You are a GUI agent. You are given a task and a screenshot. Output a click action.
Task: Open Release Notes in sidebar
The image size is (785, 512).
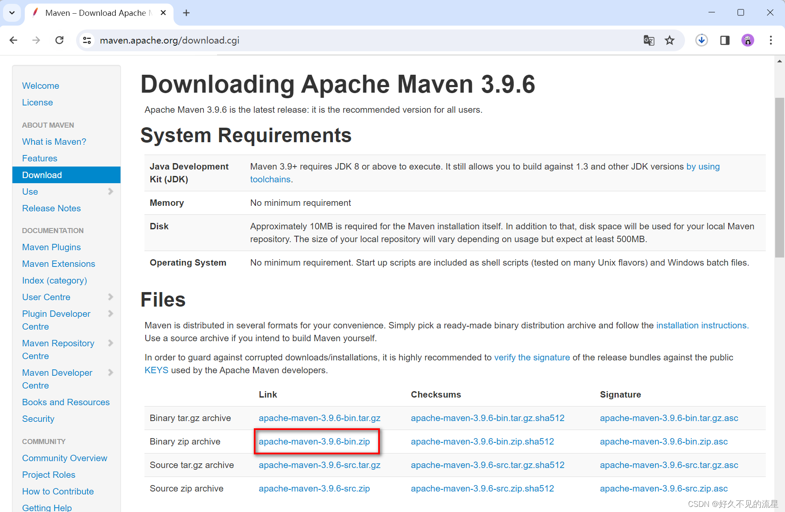51,208
